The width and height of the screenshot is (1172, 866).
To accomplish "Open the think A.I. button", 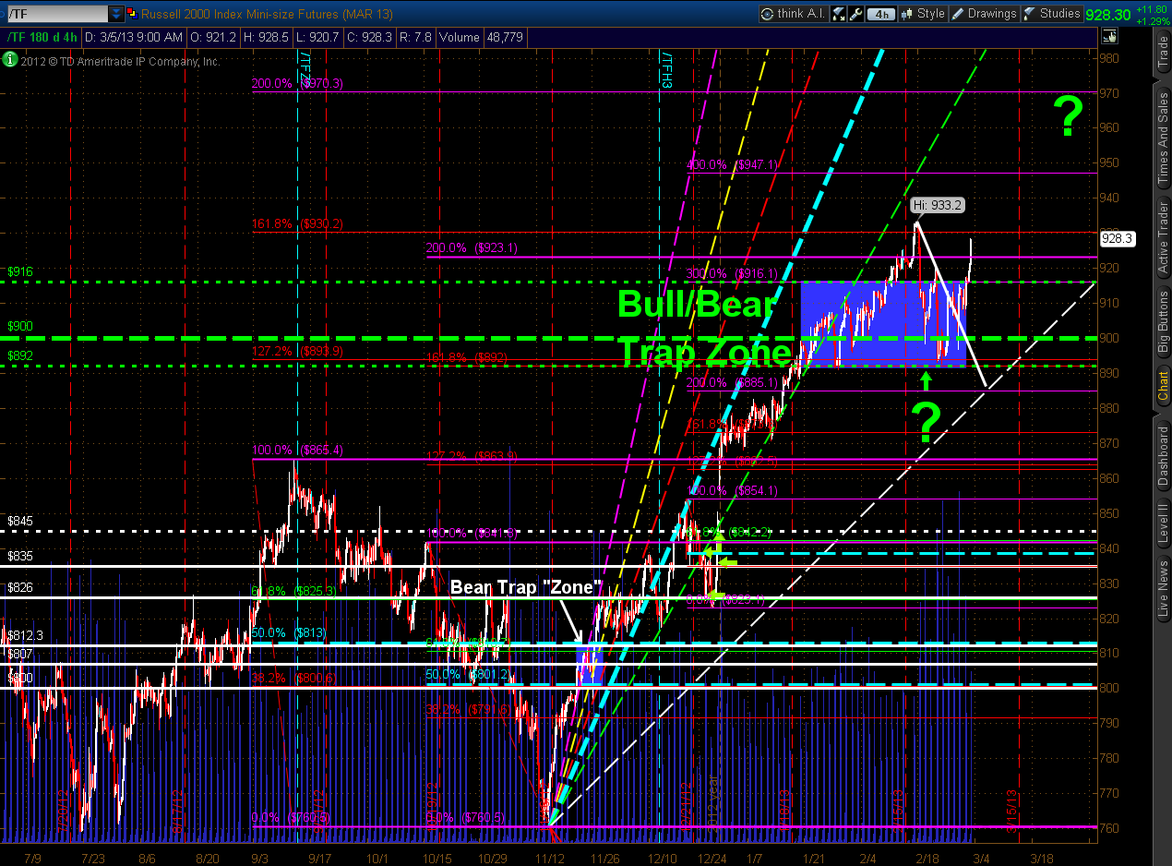I will [793, 14].
